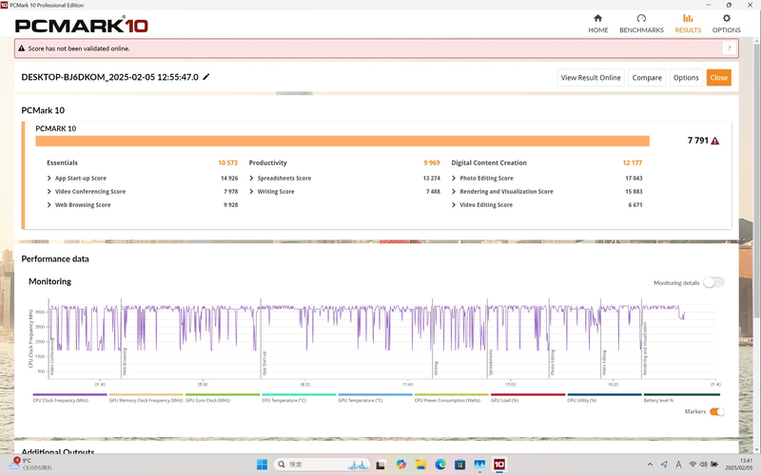Click the question mark help icon in warning banner
The image size is (761, 475).
point(729,48)
